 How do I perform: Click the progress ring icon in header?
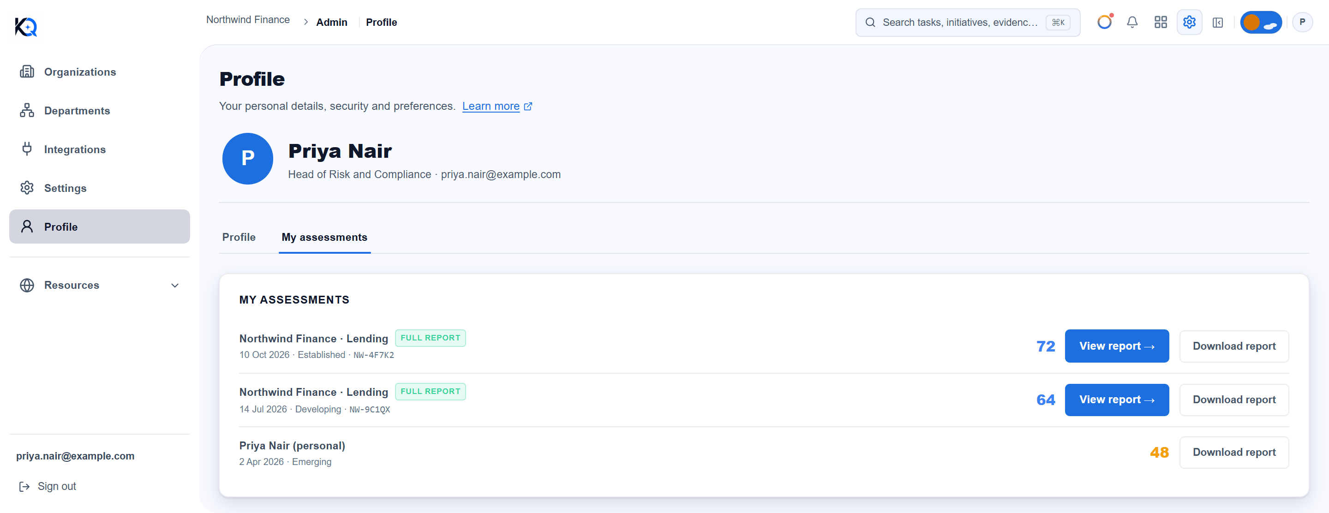(1104, 22)
